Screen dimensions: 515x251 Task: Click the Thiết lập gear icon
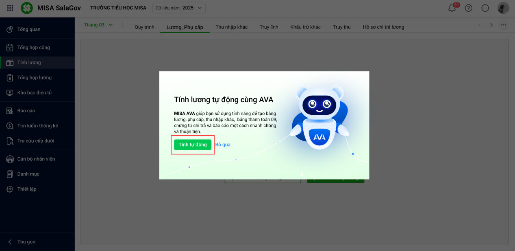[10, 189]
